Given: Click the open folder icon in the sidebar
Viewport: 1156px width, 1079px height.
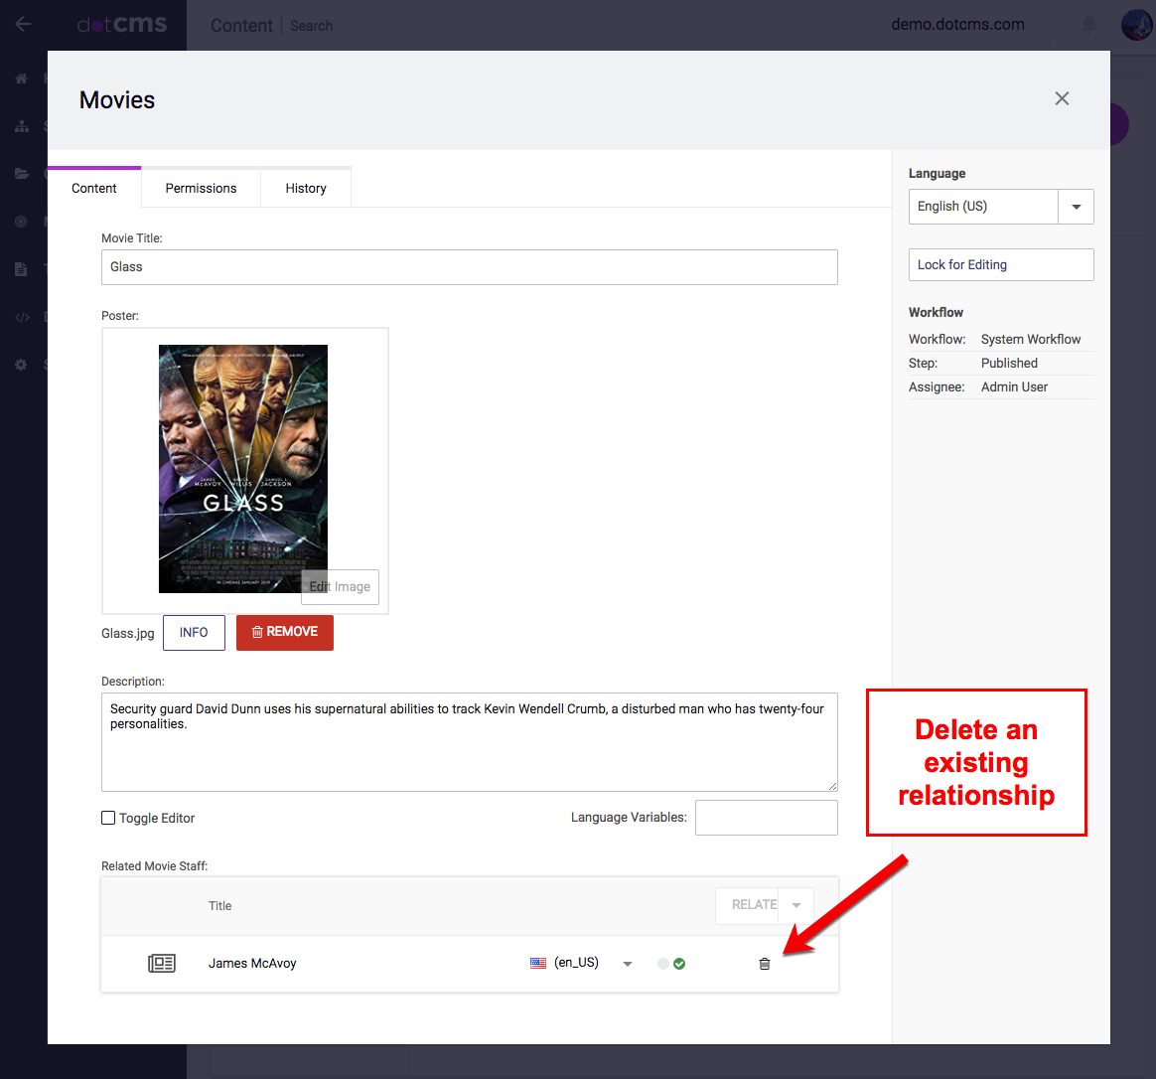Looking at the screenshot, I should click(22, 174).
